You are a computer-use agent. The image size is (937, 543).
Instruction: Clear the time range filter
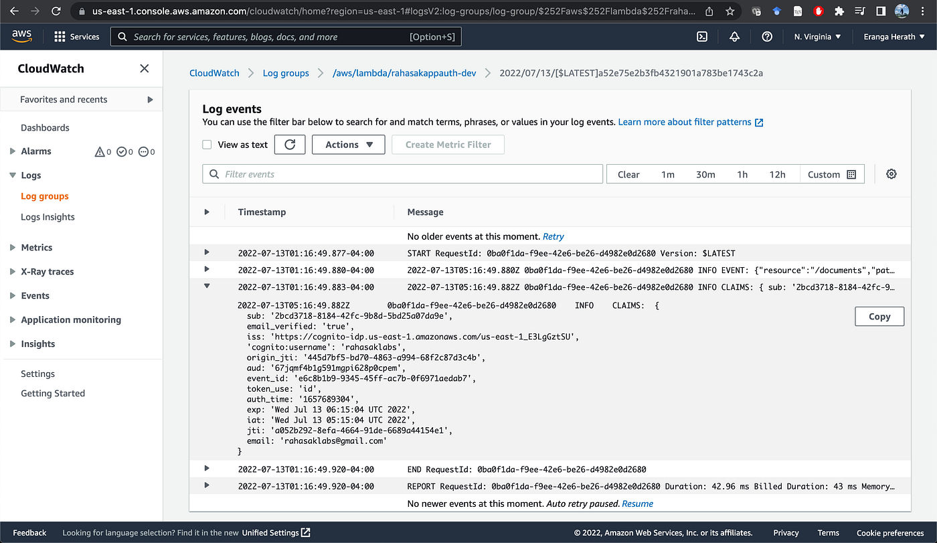pos(628,174)
